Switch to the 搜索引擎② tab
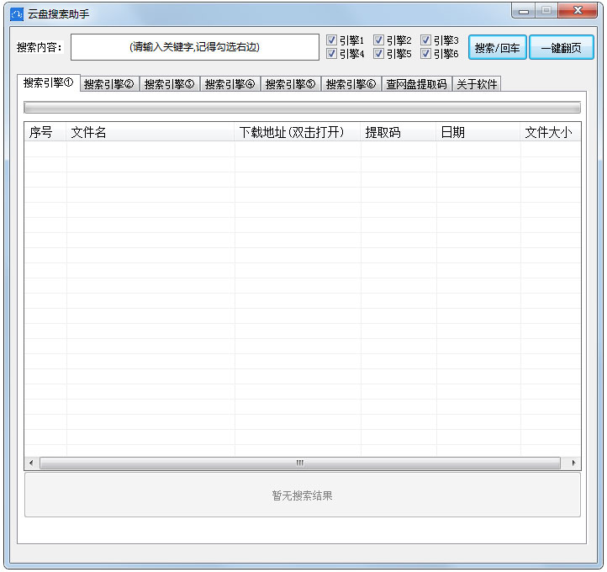Viewport: 607px width, 572px height. tap(108, 84)
